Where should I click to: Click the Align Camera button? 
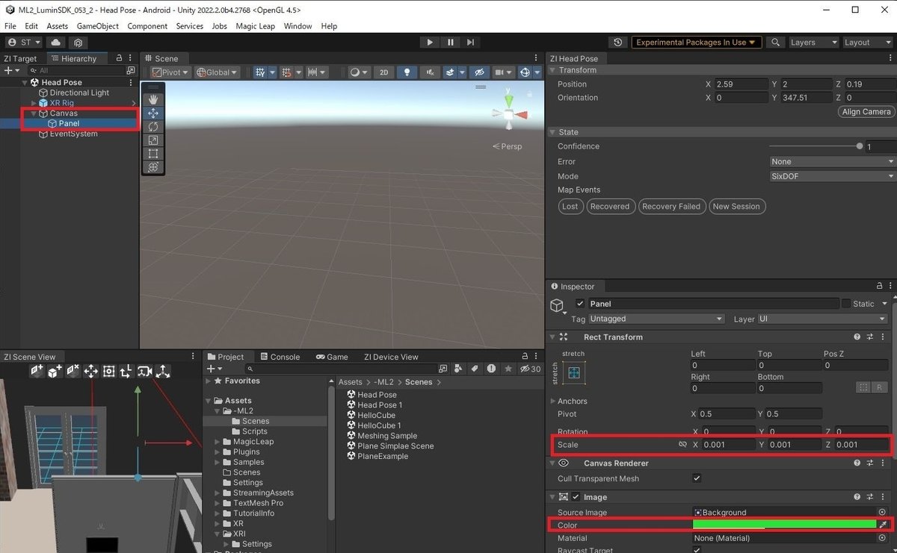click(x=866, y=112)
